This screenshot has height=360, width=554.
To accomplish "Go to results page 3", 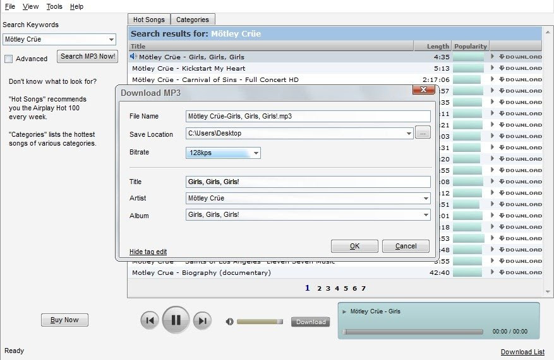I will coord(328,288).
